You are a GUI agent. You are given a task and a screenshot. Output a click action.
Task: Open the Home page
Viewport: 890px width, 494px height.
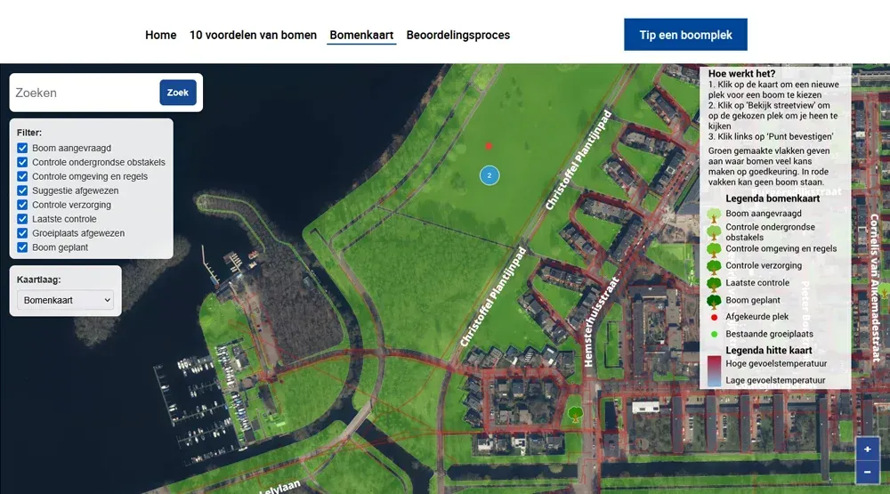[160, 36]
